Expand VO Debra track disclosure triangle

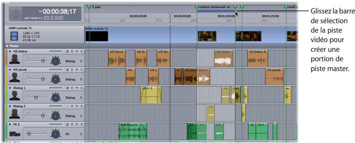10,51
